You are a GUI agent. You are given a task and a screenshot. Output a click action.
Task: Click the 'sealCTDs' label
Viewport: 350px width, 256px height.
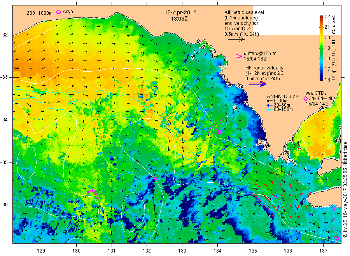click(x=316, y=93)
